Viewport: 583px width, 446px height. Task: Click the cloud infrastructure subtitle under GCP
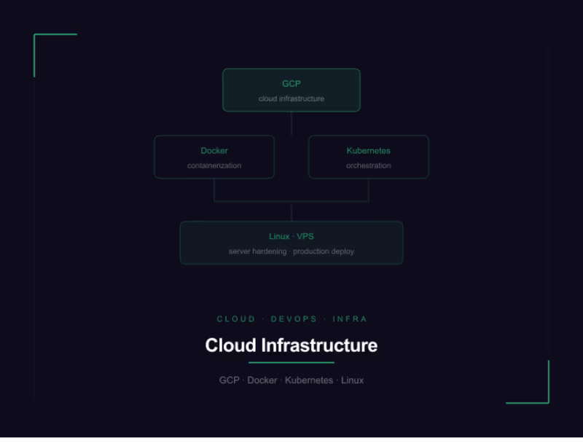pos(291,98)
